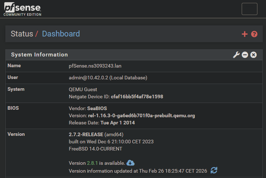This screenshot has height=178, width=266.
Task: Click the QEMU Guest system text
Action: coord(83,89)
